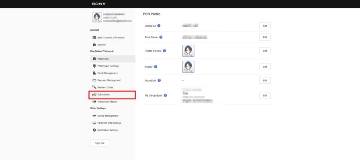Open help tooltip for My Languages
The height and width of the screenshot is (160, 360).
pos(165,95)
